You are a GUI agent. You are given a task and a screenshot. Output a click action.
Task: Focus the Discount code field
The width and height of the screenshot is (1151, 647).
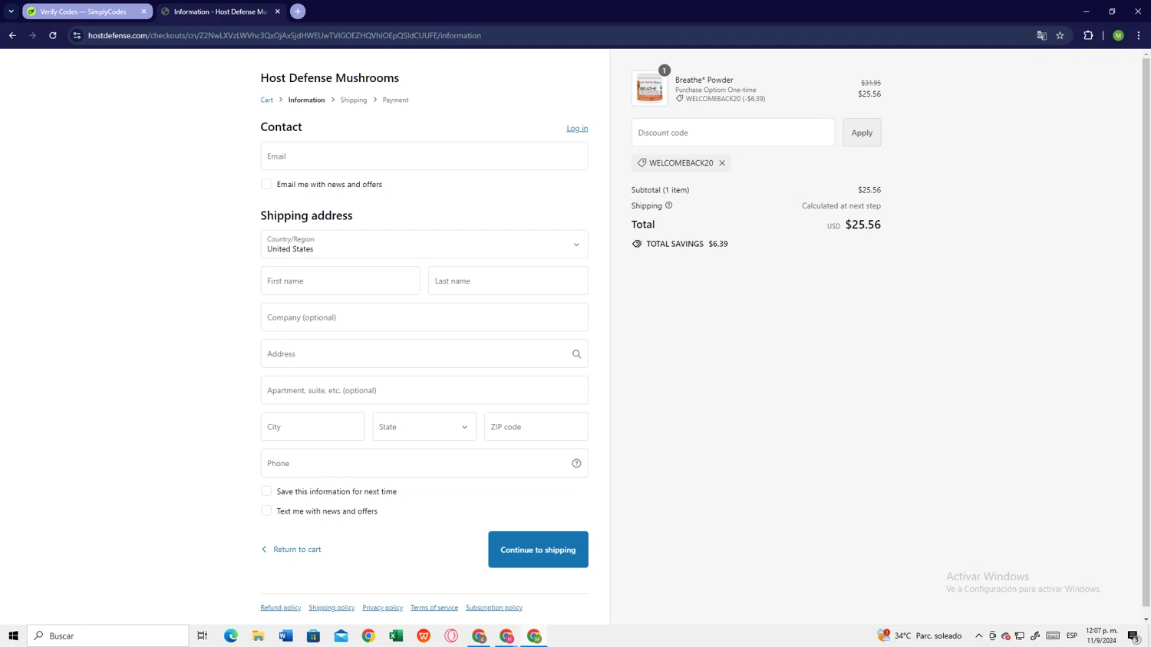pyautogui.click(x=733, y=133)
